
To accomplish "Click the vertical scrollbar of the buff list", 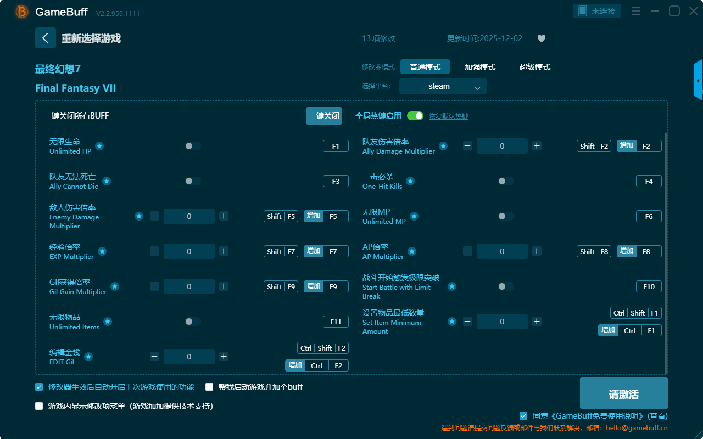I will pos(666,252).
